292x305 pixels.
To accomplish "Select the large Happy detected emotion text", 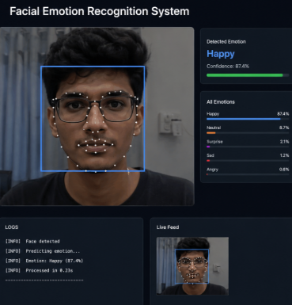I will [x=221, y=54].
